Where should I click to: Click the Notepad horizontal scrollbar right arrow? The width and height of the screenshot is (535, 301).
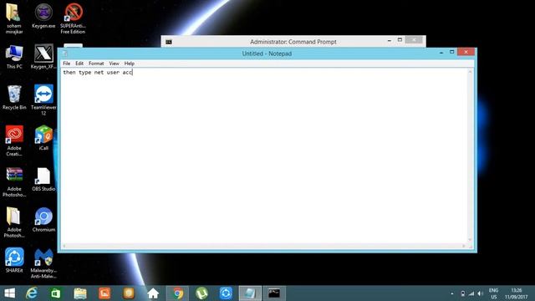coord(464,246)
